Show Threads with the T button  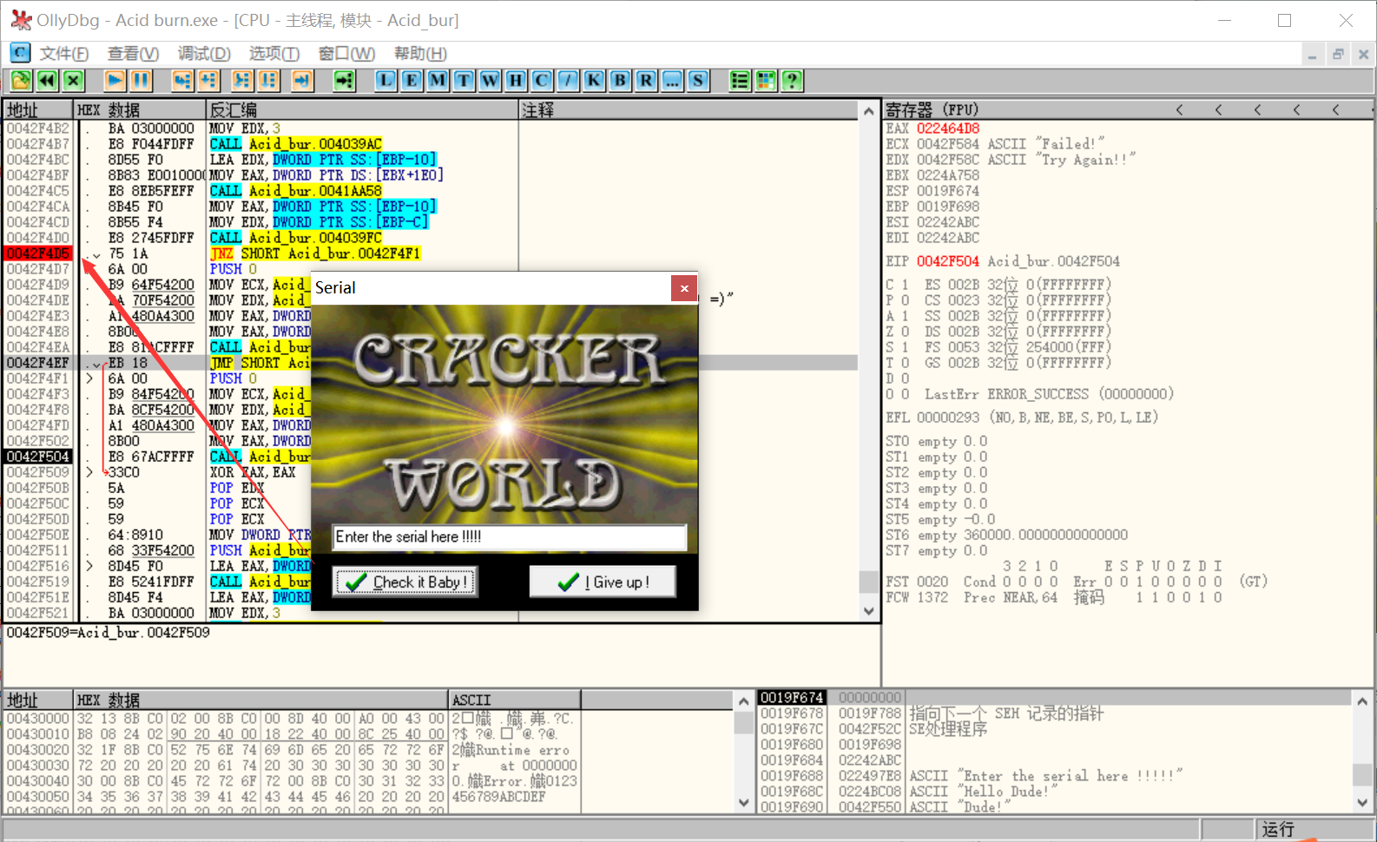pyautogui.click(x=464, y=81)
